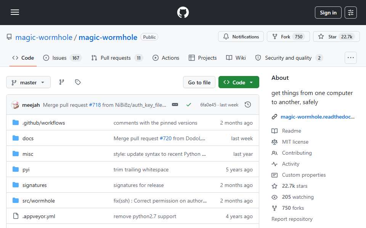Open 'comments with the pinned versions' commit
Screen dimensions: 366x228
click(155, 123)
